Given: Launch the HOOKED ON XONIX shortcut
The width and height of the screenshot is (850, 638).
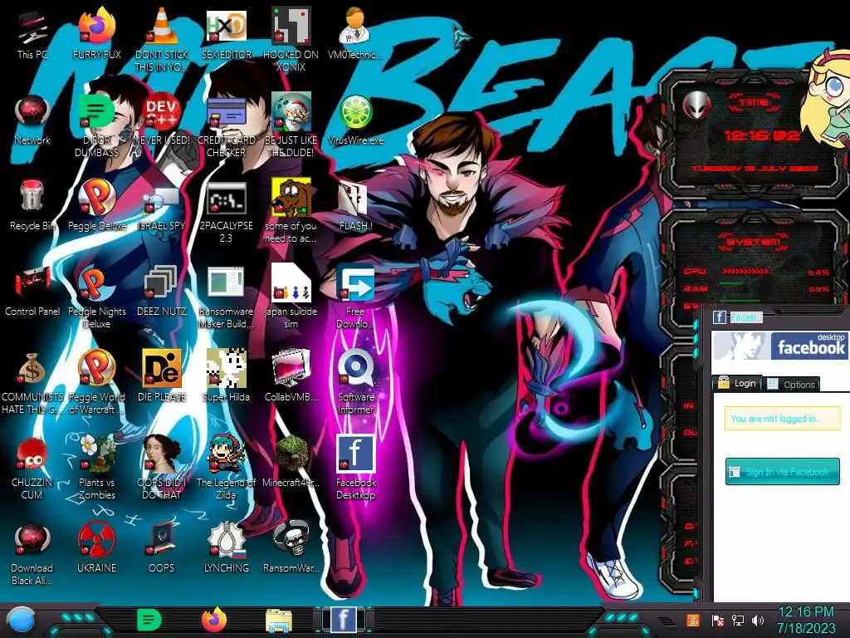Looking at the screenshot, I should [291, 26].
